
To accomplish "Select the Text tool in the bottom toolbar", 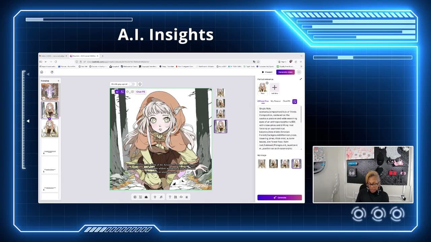I will 170,197.
